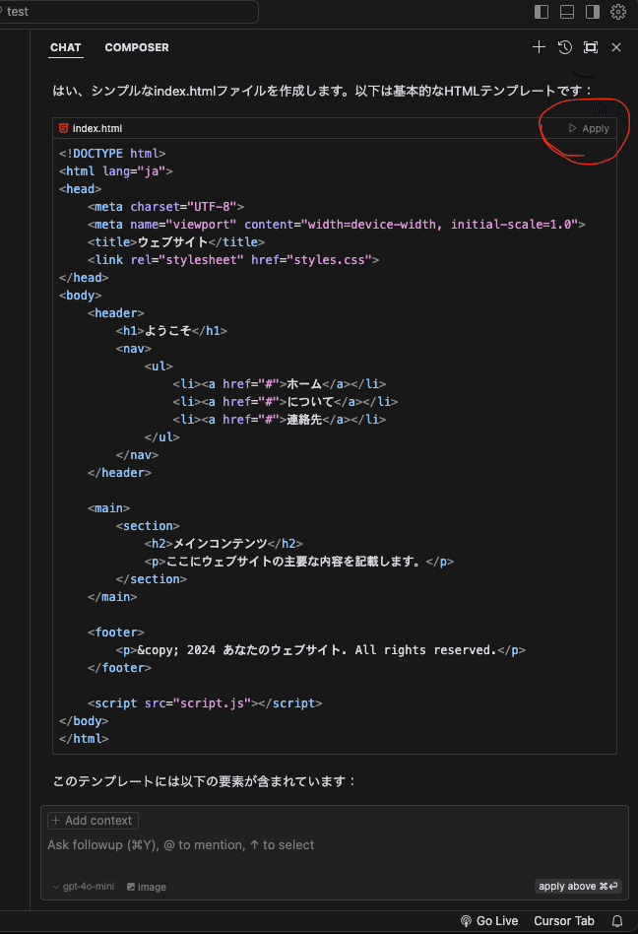
Task: Click the closing </html> tag line
Action: 84,739
